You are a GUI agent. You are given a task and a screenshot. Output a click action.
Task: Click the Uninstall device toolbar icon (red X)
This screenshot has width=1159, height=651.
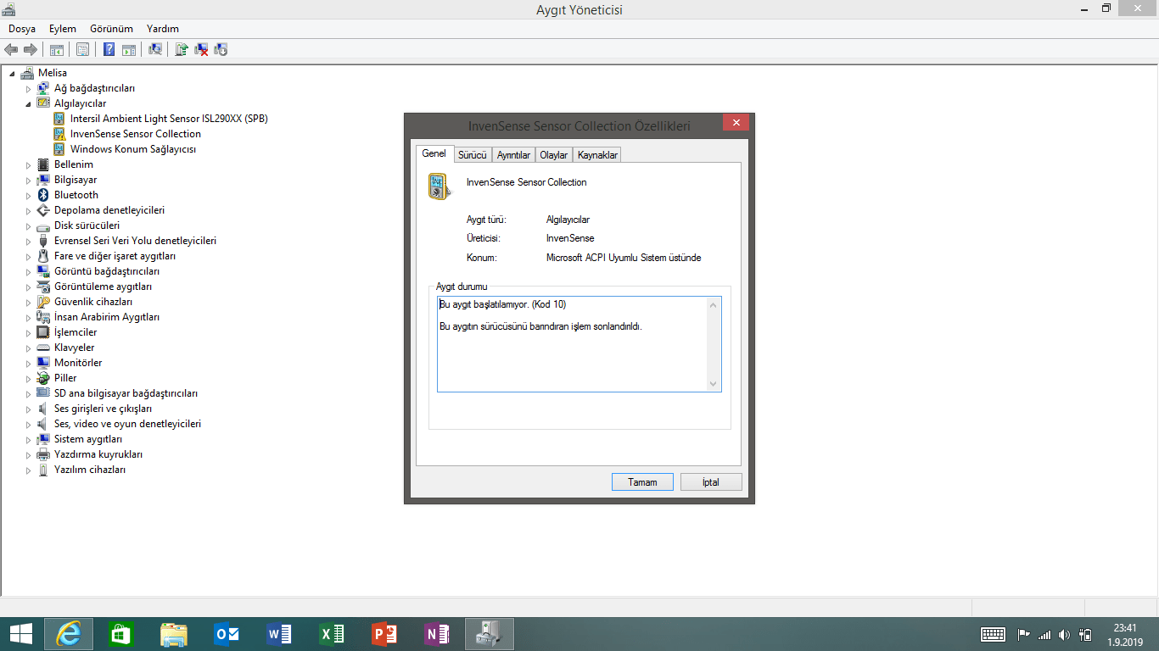tap(202, 50)
